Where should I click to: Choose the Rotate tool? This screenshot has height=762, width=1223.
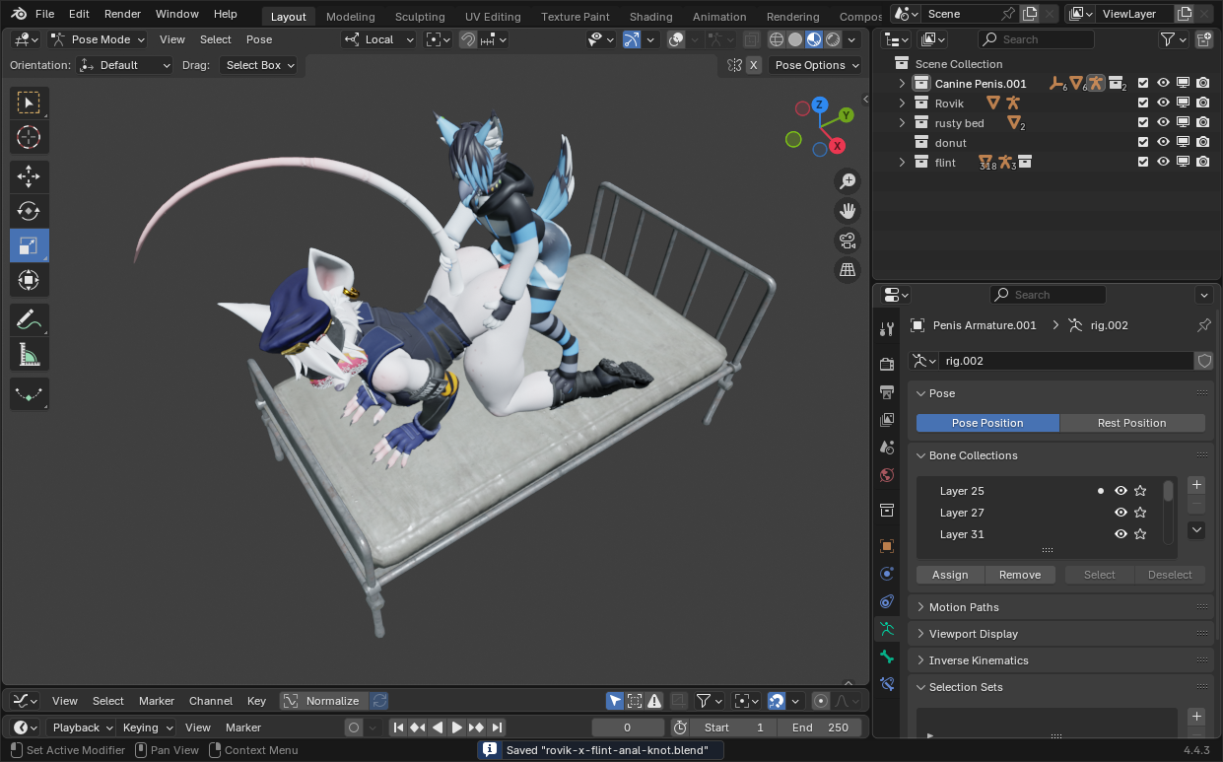point(29,211)
